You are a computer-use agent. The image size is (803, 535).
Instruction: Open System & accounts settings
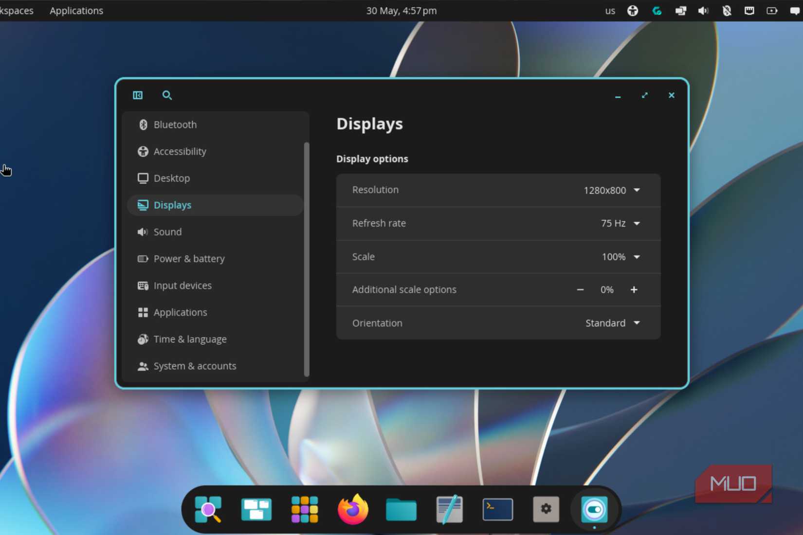click(215, 366)
